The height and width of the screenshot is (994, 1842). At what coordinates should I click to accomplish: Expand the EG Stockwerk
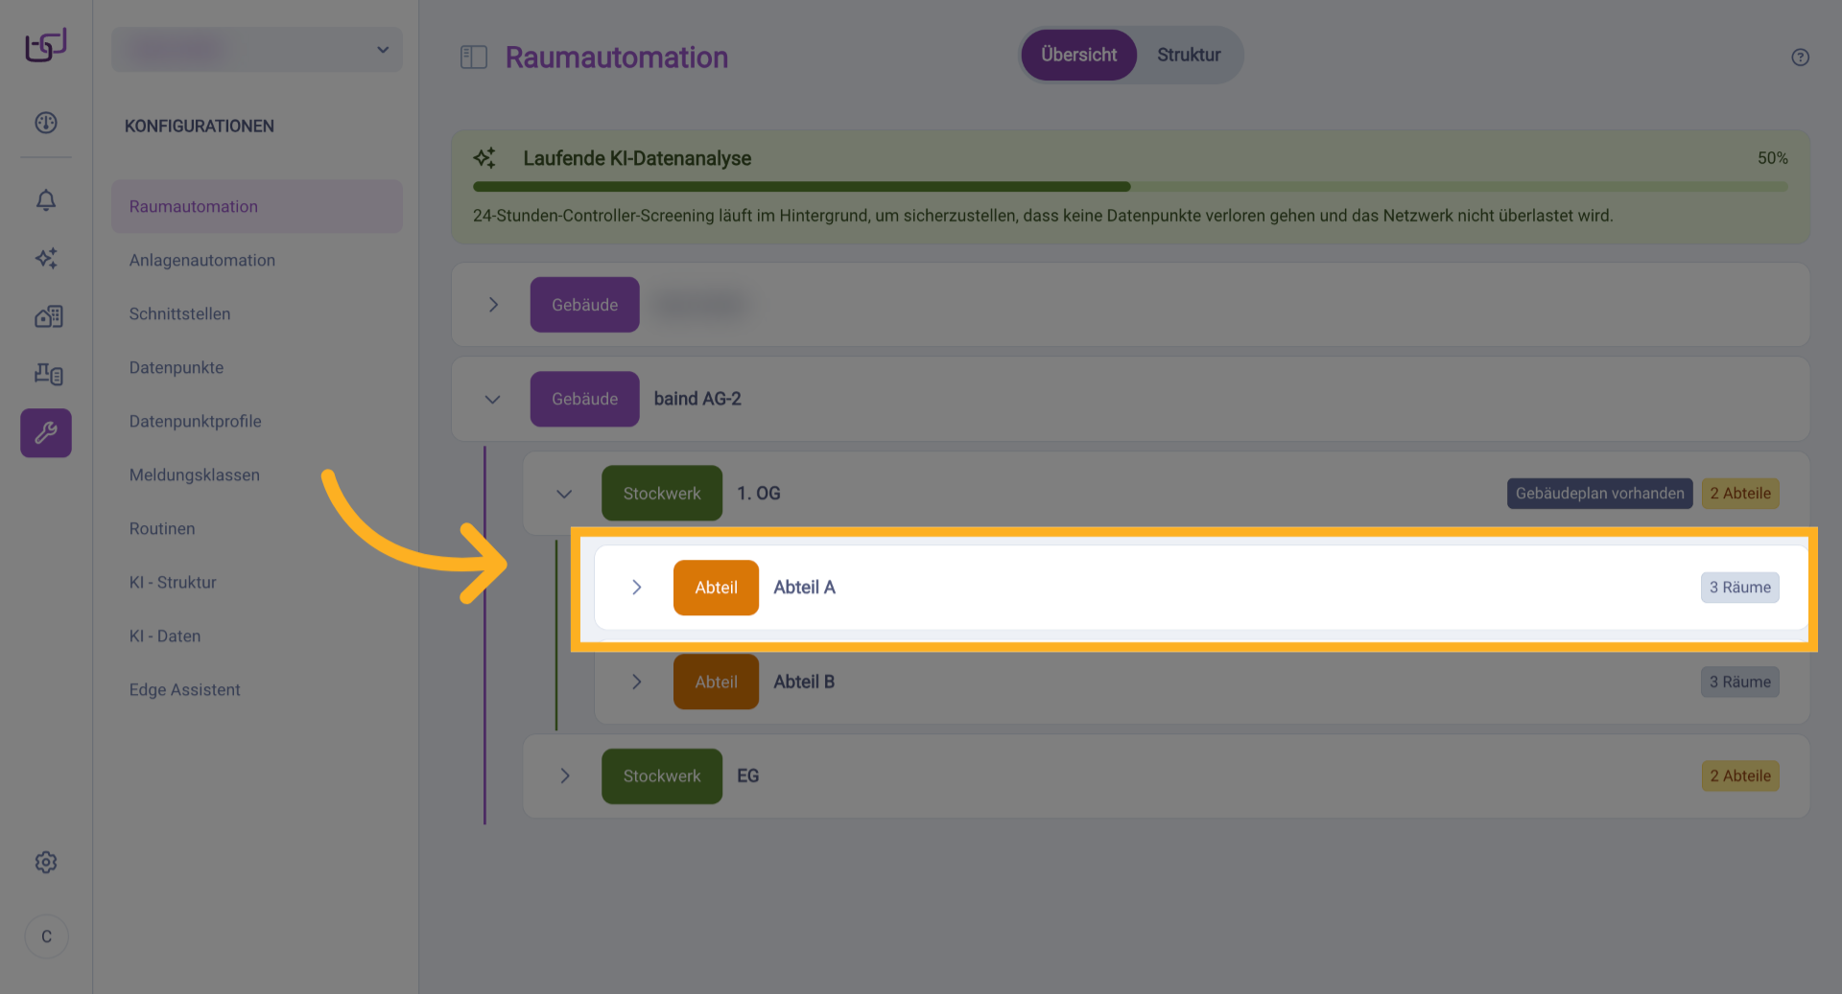(564, 776)
